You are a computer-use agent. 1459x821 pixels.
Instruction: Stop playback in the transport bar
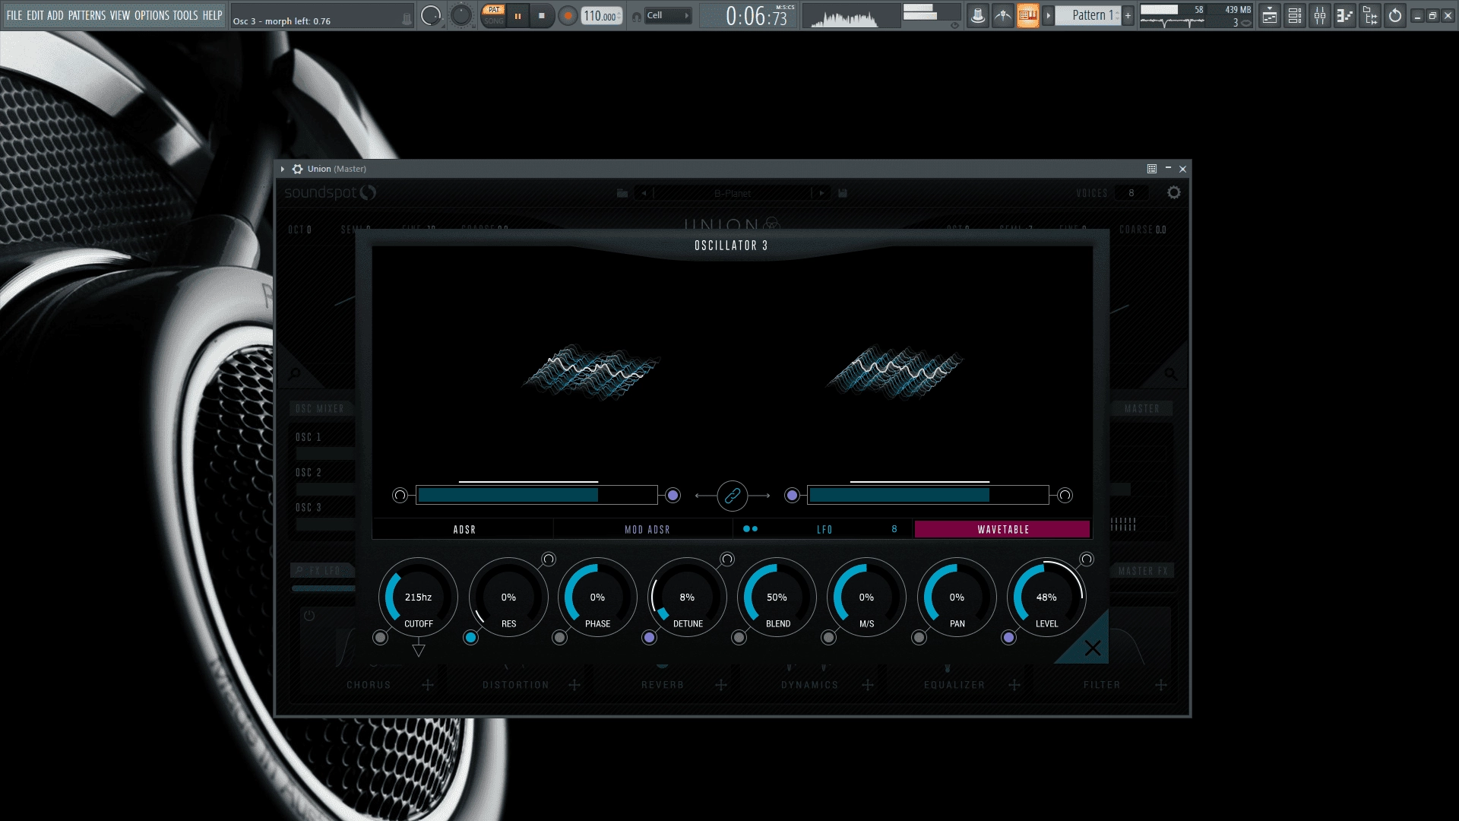tap(542, 15)
